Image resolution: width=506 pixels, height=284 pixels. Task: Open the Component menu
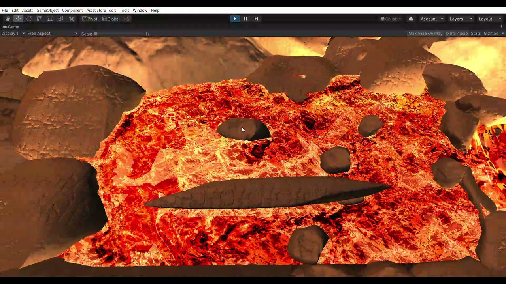pos(72,10)
